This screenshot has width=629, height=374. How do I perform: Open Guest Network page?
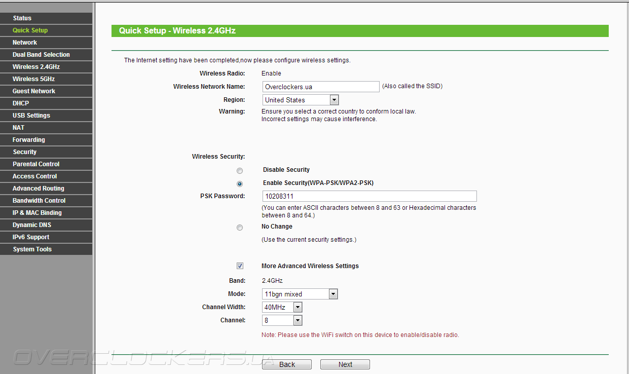click(x=46, y=91)
